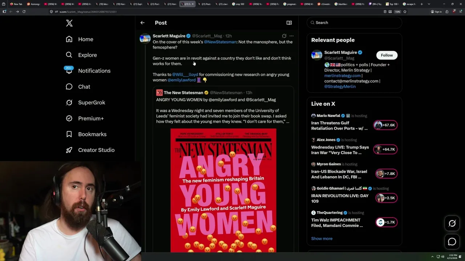This screenshot has width=465, height=261.
Task: Click the post's 12h timestamp
Action: [229, 36]
